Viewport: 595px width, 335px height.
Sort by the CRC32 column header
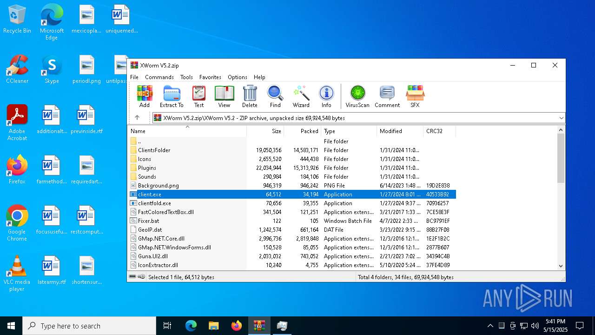click(439, 131)
